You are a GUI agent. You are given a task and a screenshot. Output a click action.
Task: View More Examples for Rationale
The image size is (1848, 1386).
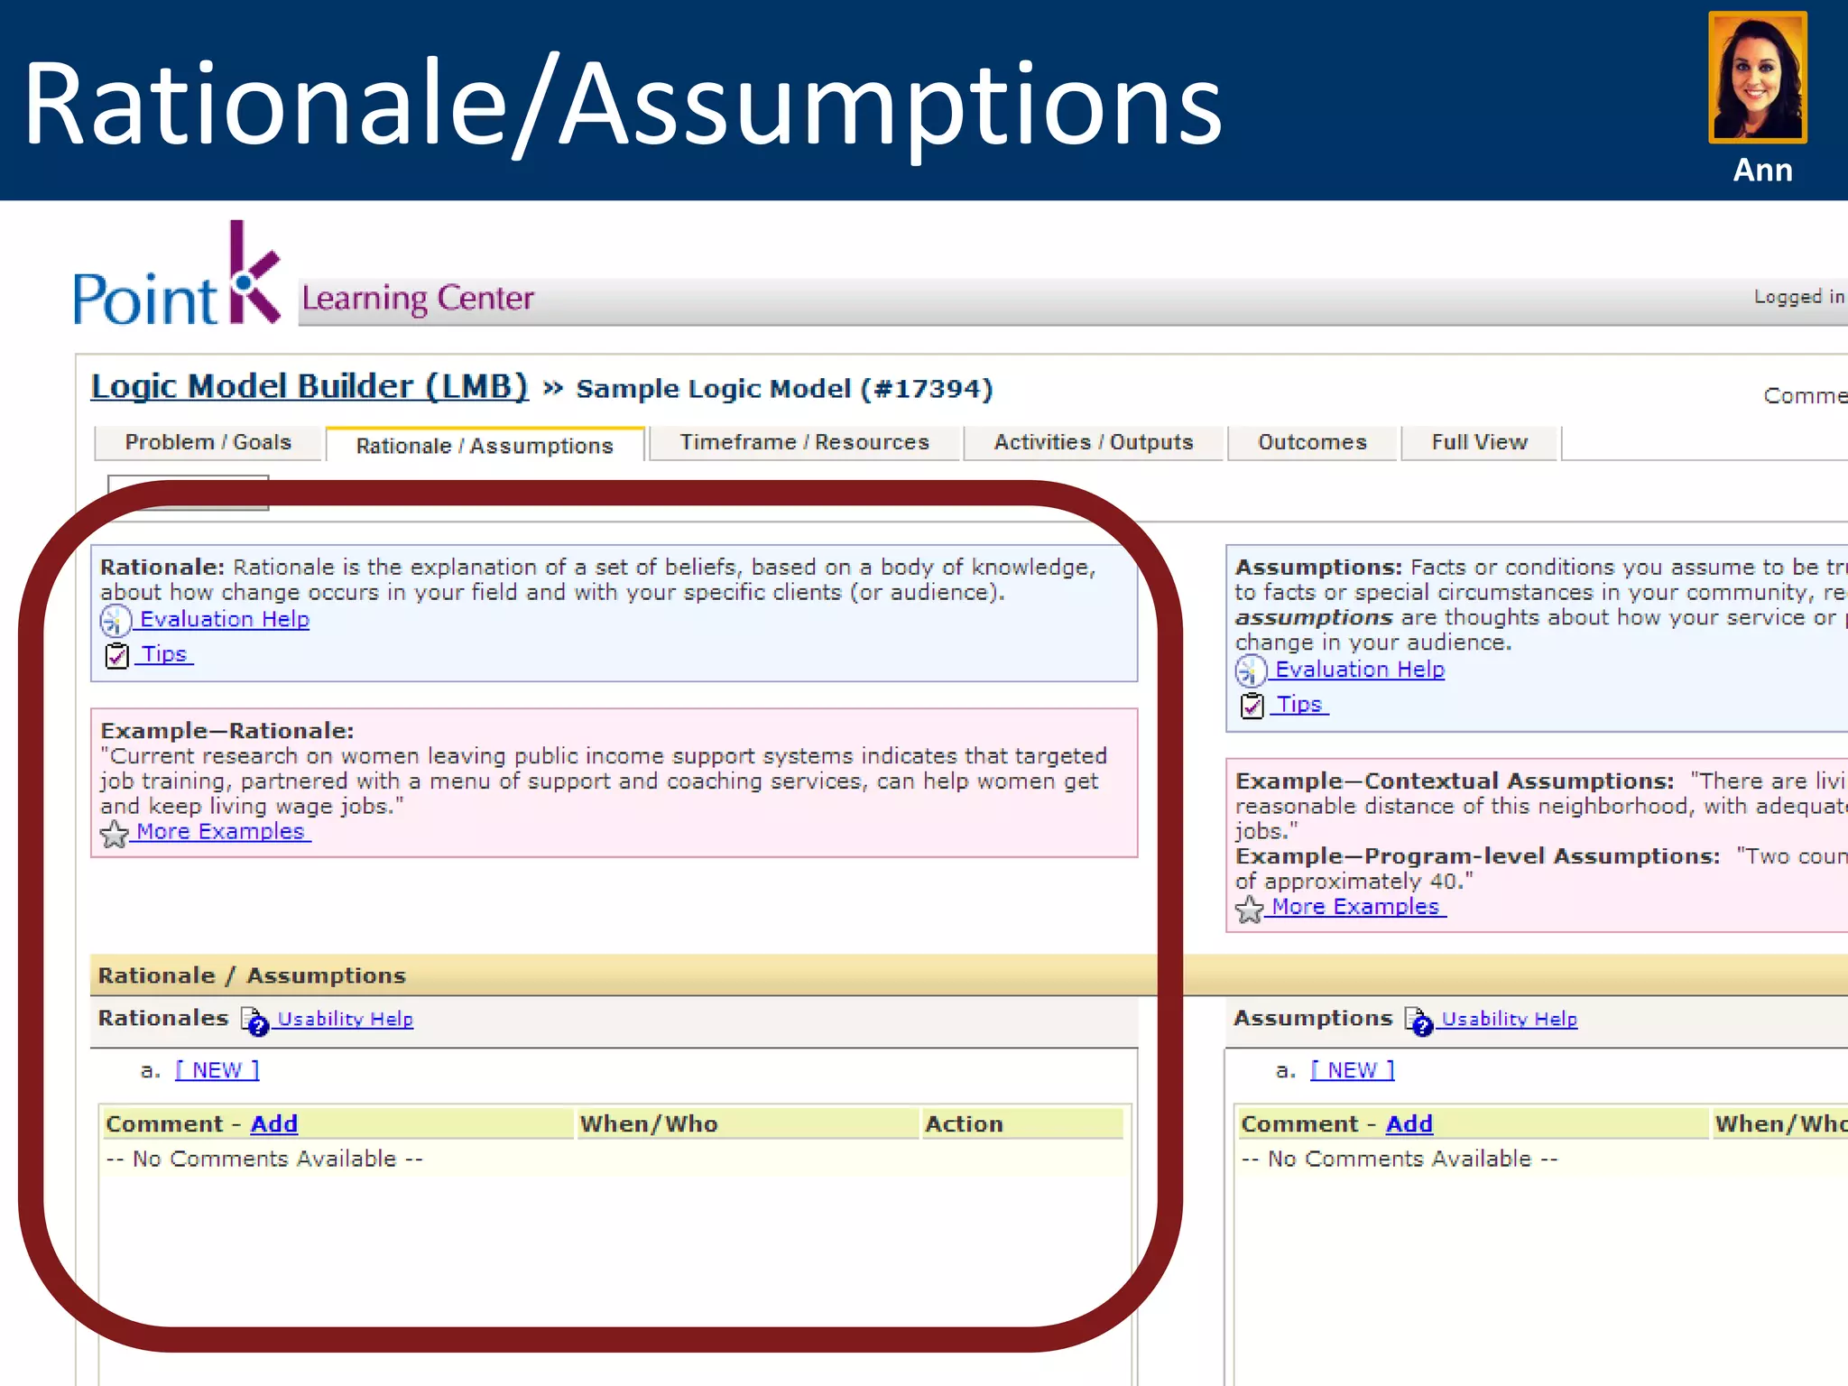pos(220,831)
